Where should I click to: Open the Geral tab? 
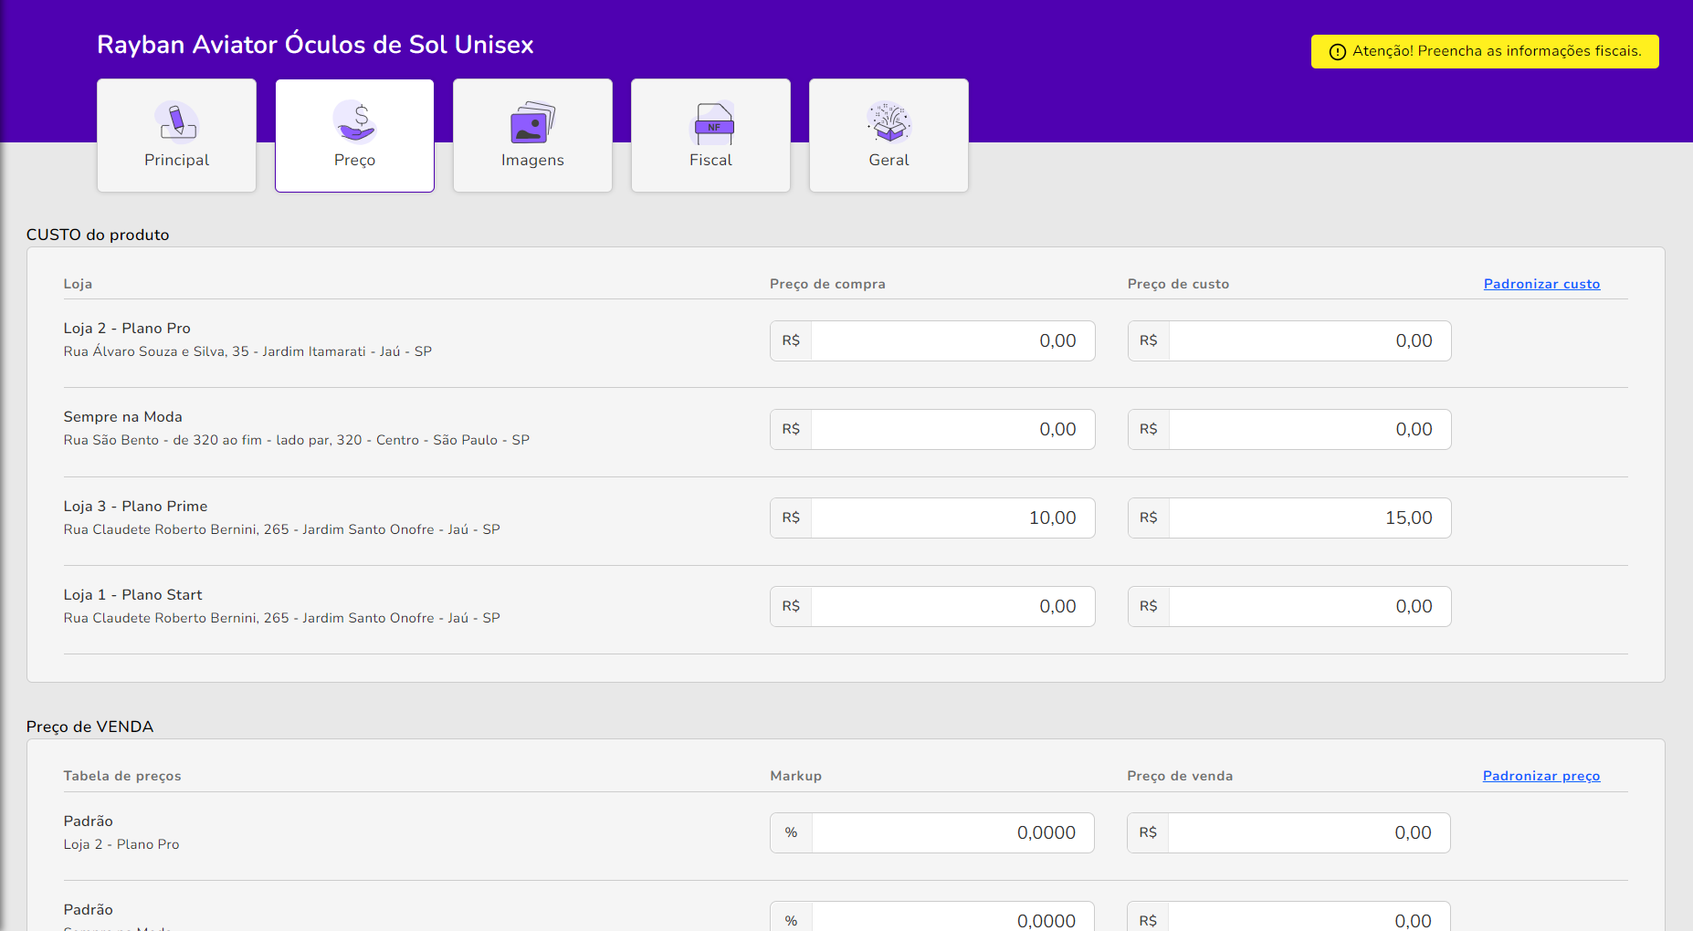(x=889, y=135)
